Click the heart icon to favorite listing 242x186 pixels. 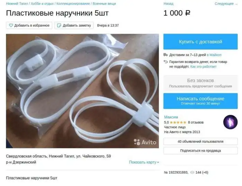[11, 25]
